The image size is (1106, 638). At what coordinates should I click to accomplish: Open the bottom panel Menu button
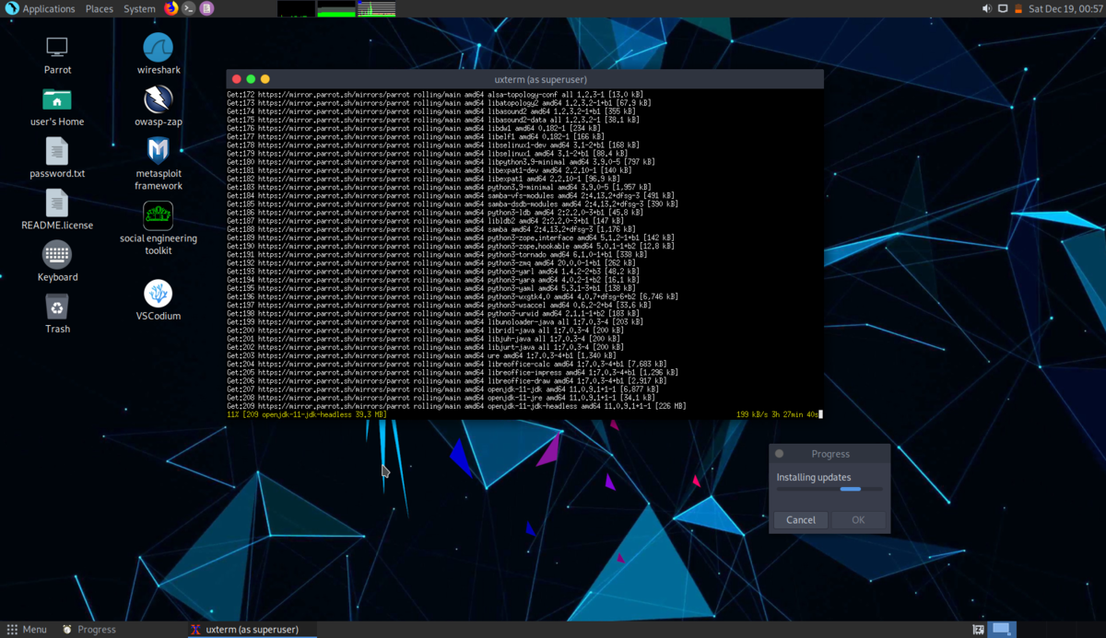click(x=27, y=630)
